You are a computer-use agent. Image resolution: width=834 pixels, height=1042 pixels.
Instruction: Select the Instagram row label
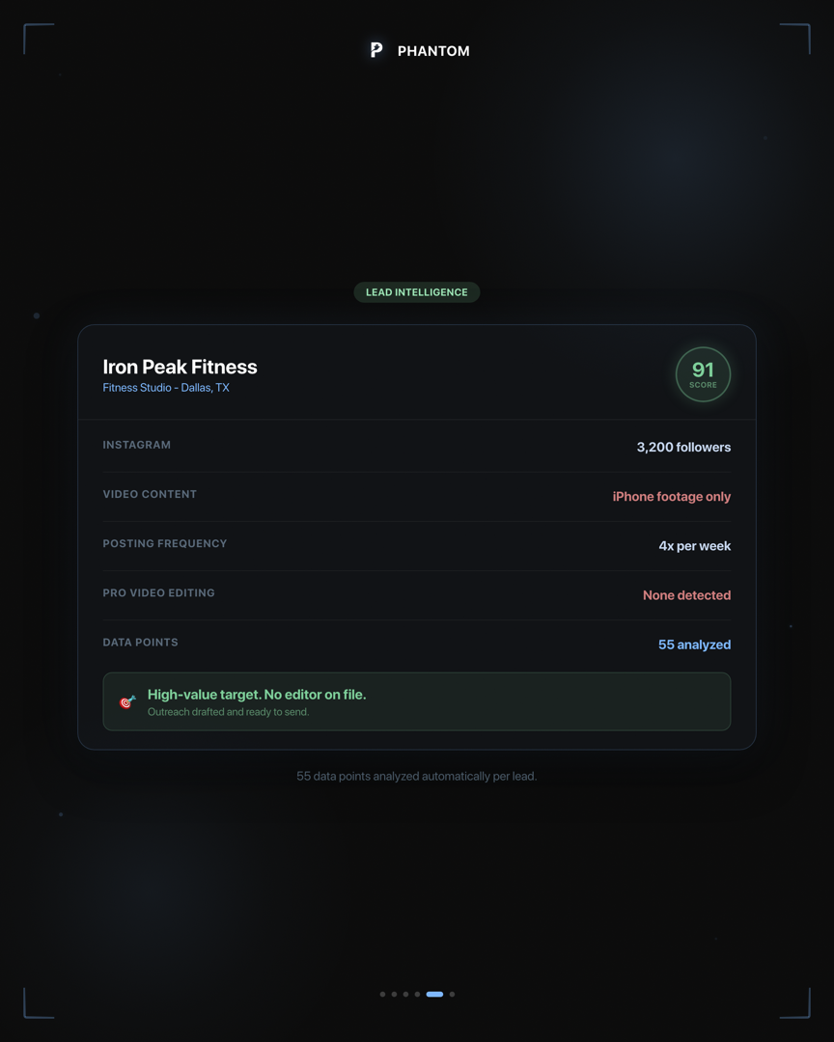[x=137, y=445]
